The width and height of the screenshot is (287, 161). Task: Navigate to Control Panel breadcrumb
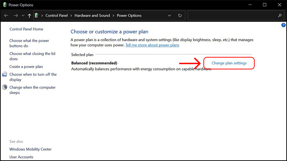tap(57, 16)
